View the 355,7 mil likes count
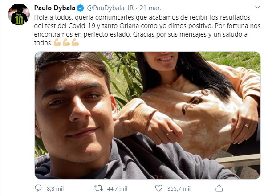The width and height of the screenshot is (268, 196). click(x=179, y=188)
